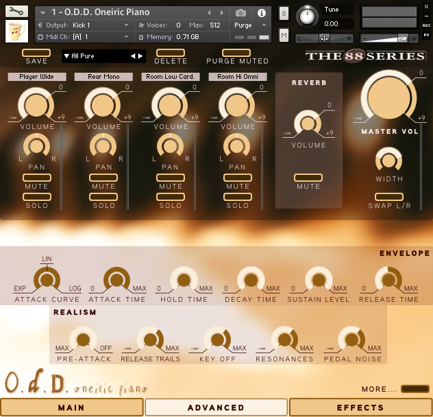Switch to the MAIN tab

72,407
